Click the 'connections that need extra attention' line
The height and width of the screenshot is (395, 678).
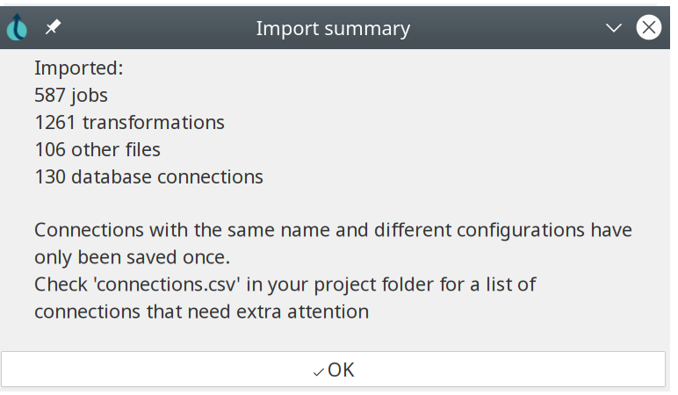201,312
